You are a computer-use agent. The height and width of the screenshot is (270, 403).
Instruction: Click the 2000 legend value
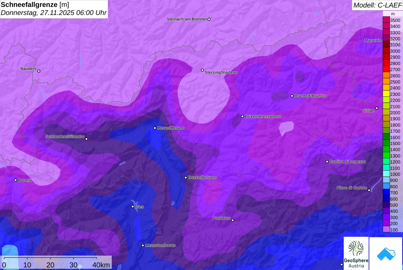pyautogui.click(x=395, y=113)
